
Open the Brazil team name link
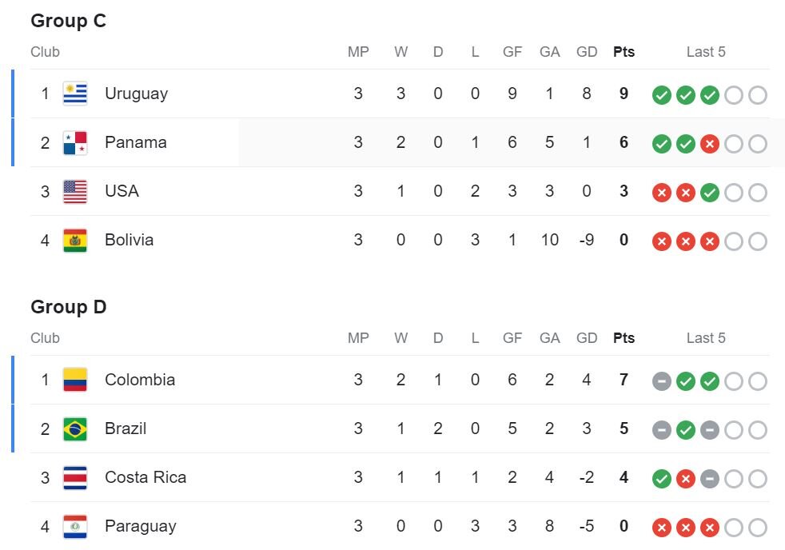coord(126,428)
